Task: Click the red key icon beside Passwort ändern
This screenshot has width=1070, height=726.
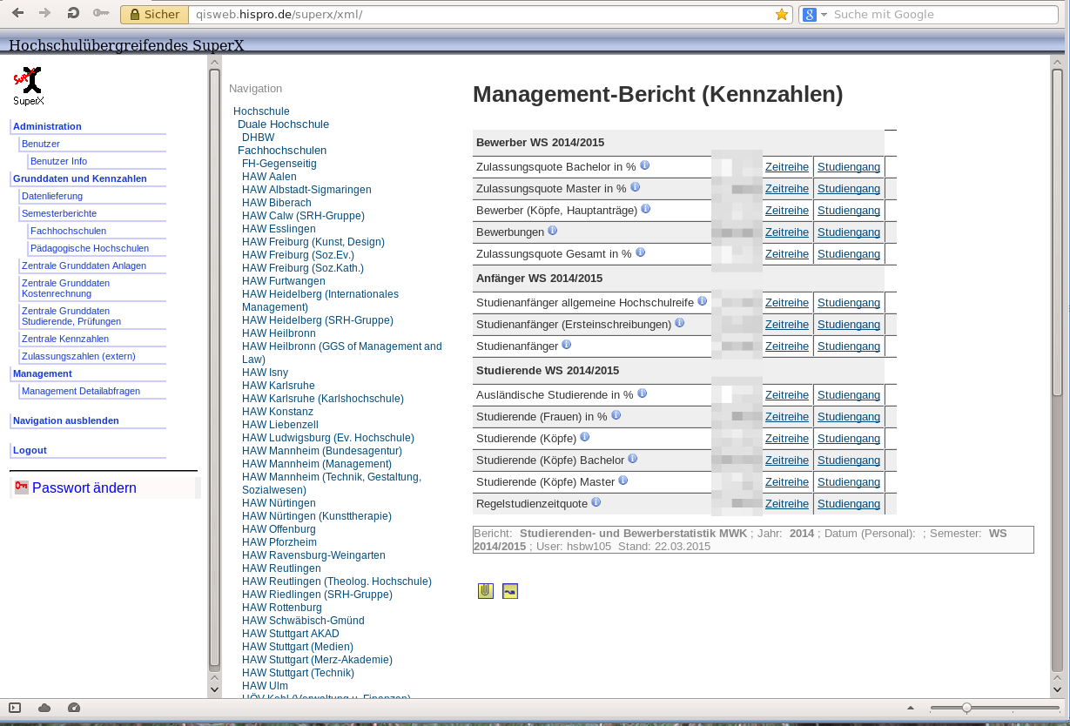Action: [22, 487]
